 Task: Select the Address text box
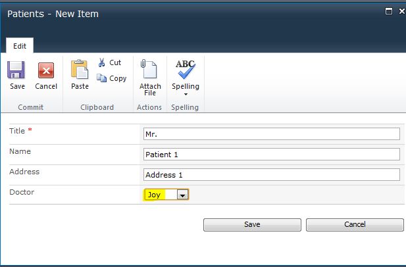[x=271, y=175]
